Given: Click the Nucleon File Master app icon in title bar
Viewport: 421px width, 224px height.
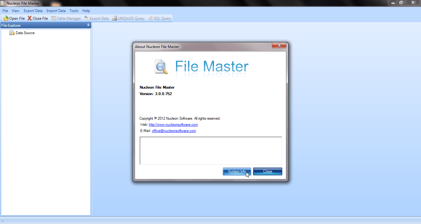Looking at the screenshot, I should [x=3, y=3].
